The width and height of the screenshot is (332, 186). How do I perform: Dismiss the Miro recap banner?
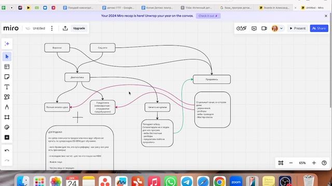coord(326,16)
